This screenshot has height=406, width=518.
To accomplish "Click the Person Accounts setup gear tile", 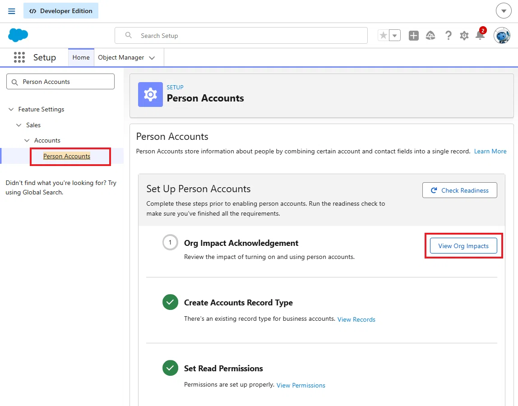I will [150, 94].
